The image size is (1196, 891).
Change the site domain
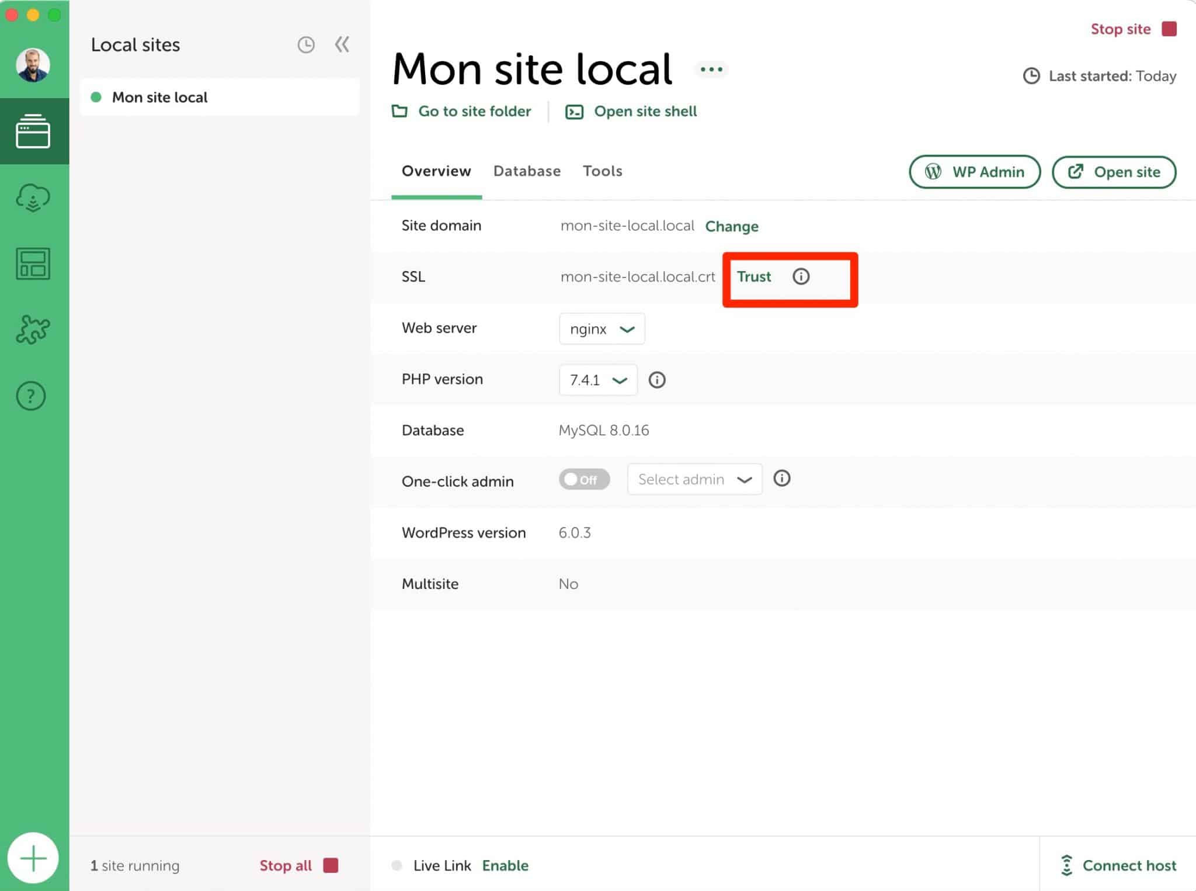point(732,226)
